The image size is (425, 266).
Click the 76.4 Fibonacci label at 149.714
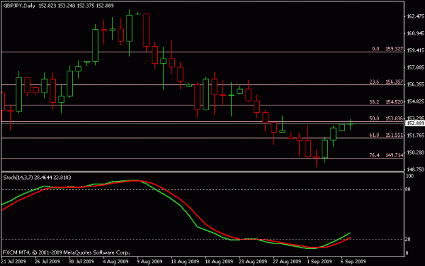click(386, 155)
